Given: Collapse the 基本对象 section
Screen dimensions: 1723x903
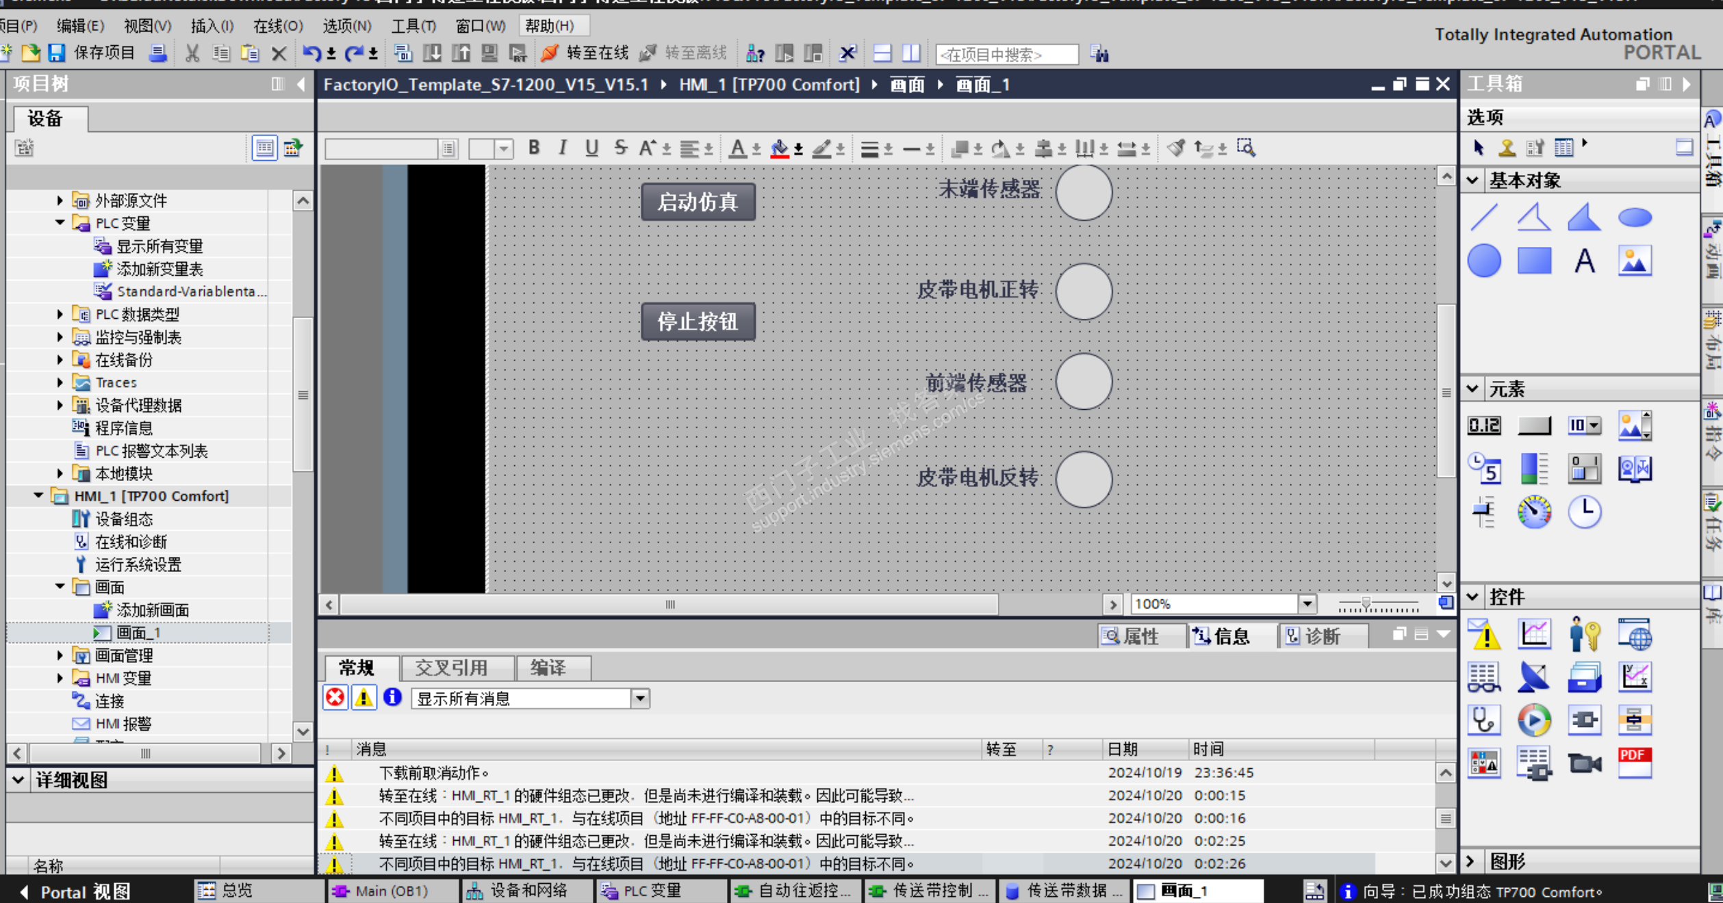Looking at the screenshot, I should tap(1472, 181).
